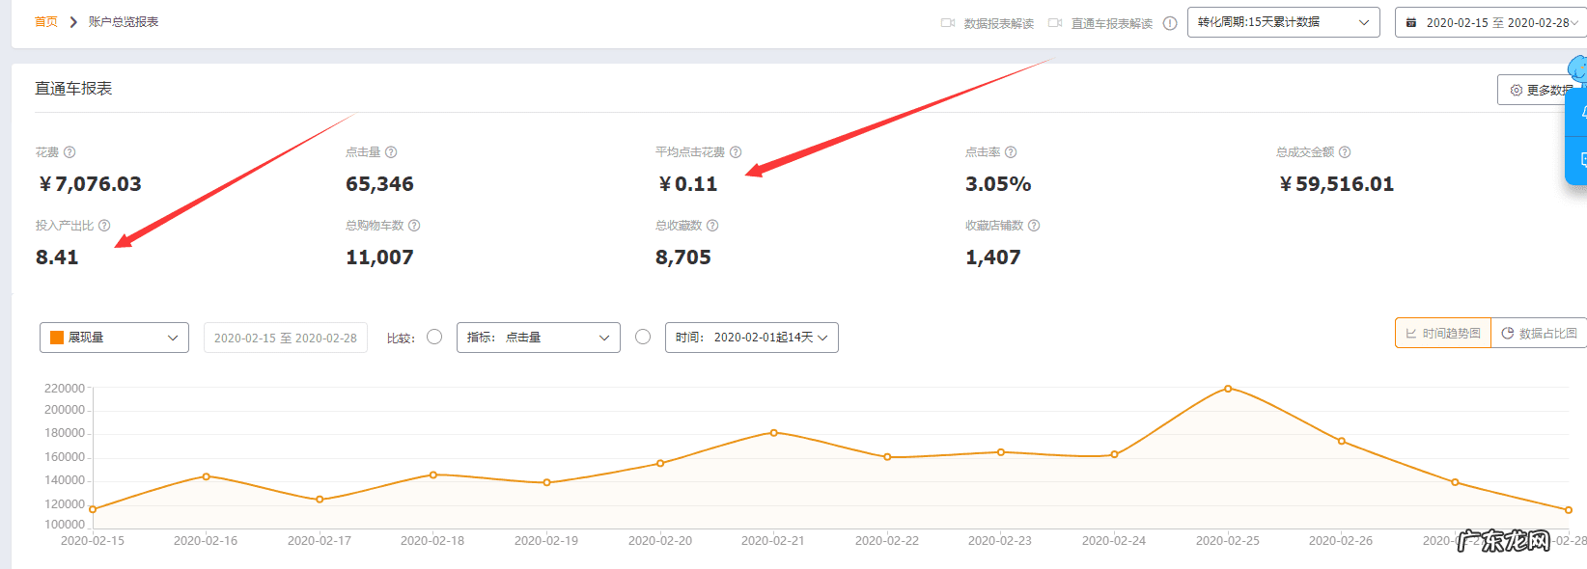The image size is (1587, 569).
Task: Open top date range 2020-02-15 至 2020-02-28 picker
Action: click(x=1491, y=22)
